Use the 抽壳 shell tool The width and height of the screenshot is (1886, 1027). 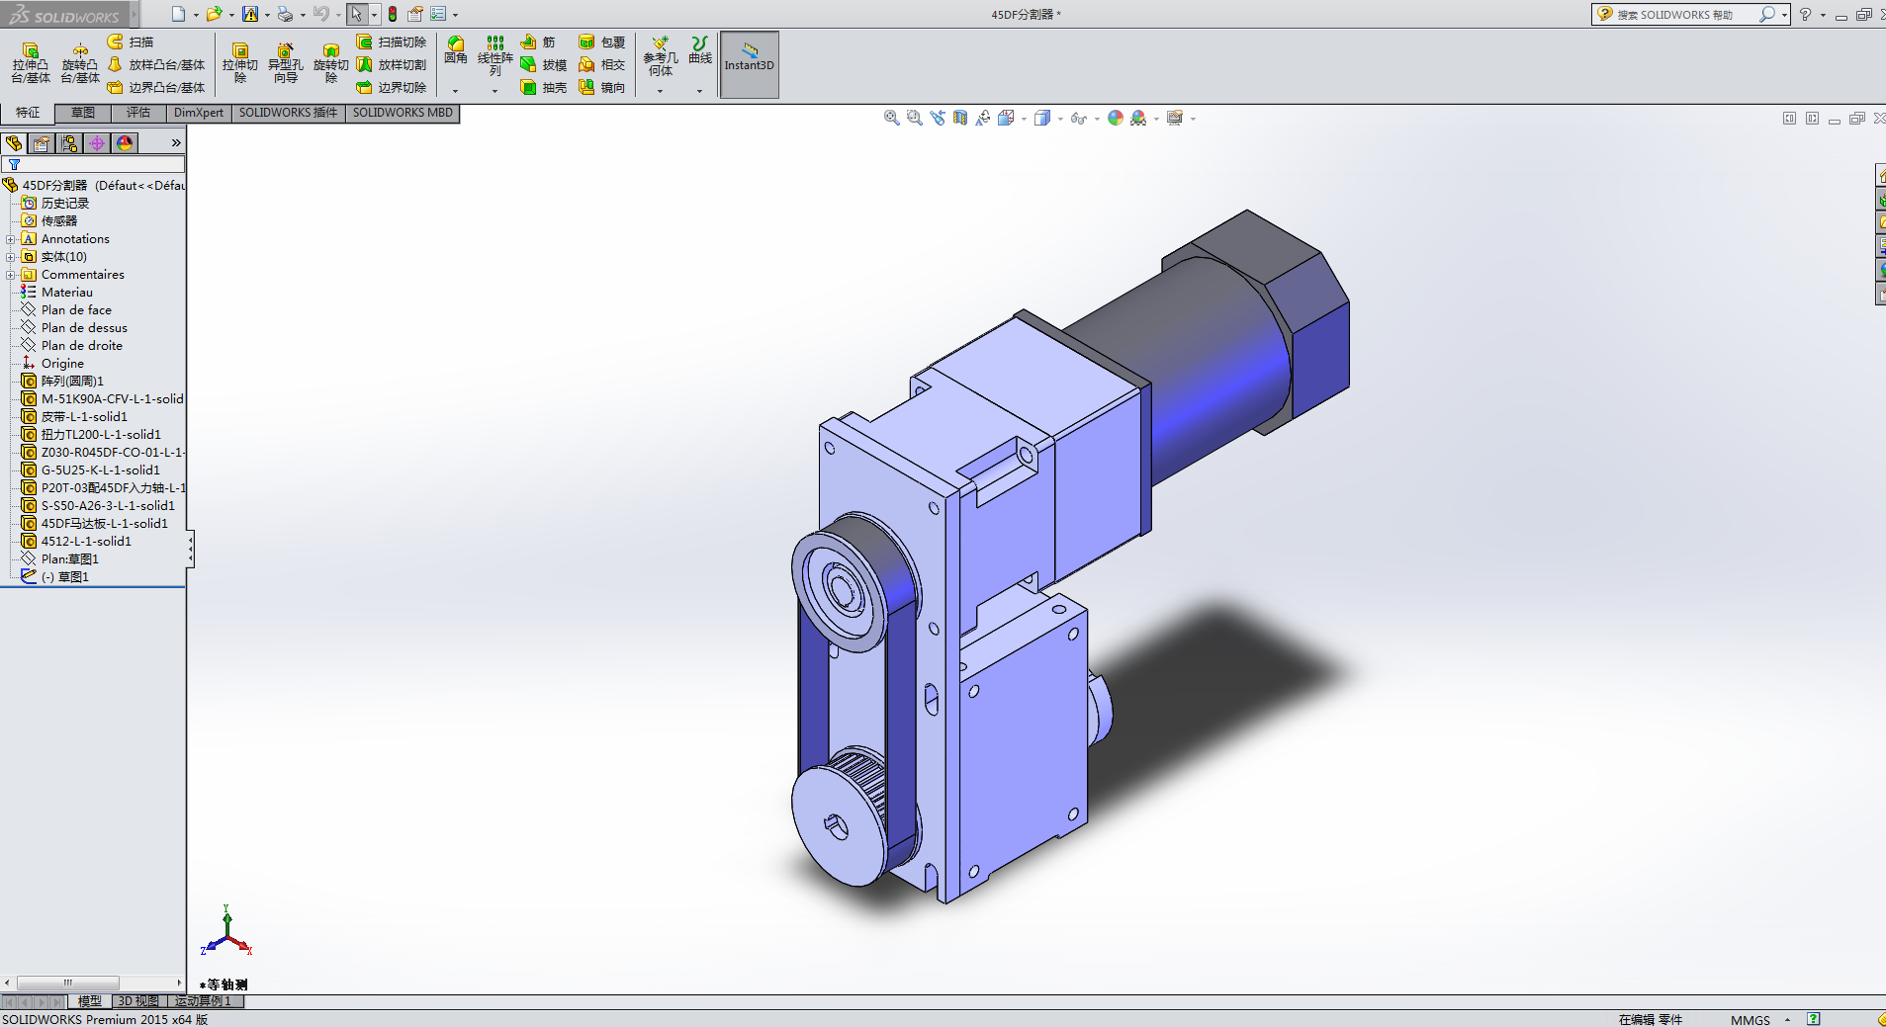click(x=544, y=87)
